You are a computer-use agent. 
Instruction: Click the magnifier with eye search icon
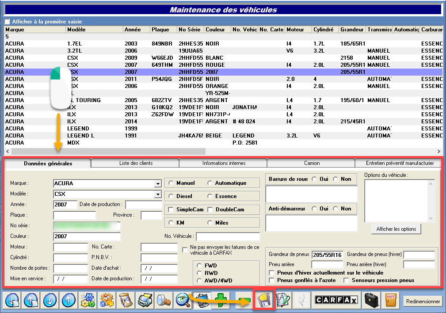click(183, 300)
